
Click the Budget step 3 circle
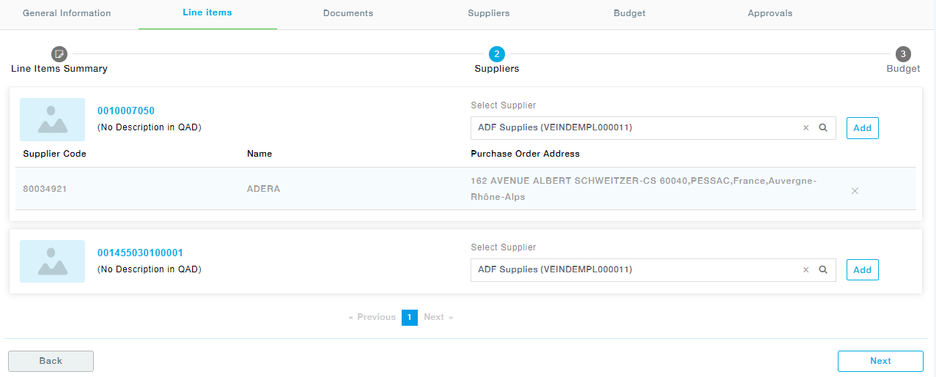903,54
